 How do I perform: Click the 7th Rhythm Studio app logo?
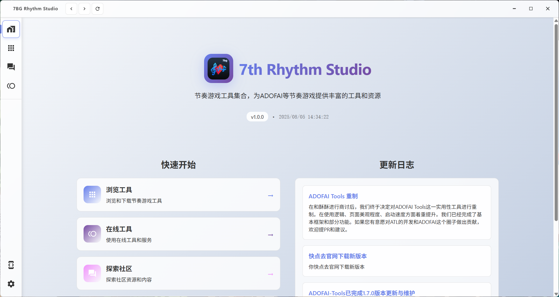[218, 68]
